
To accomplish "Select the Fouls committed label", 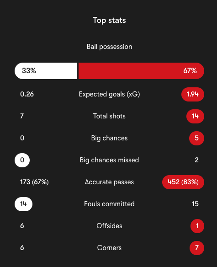I will click(x=109, y=204).
